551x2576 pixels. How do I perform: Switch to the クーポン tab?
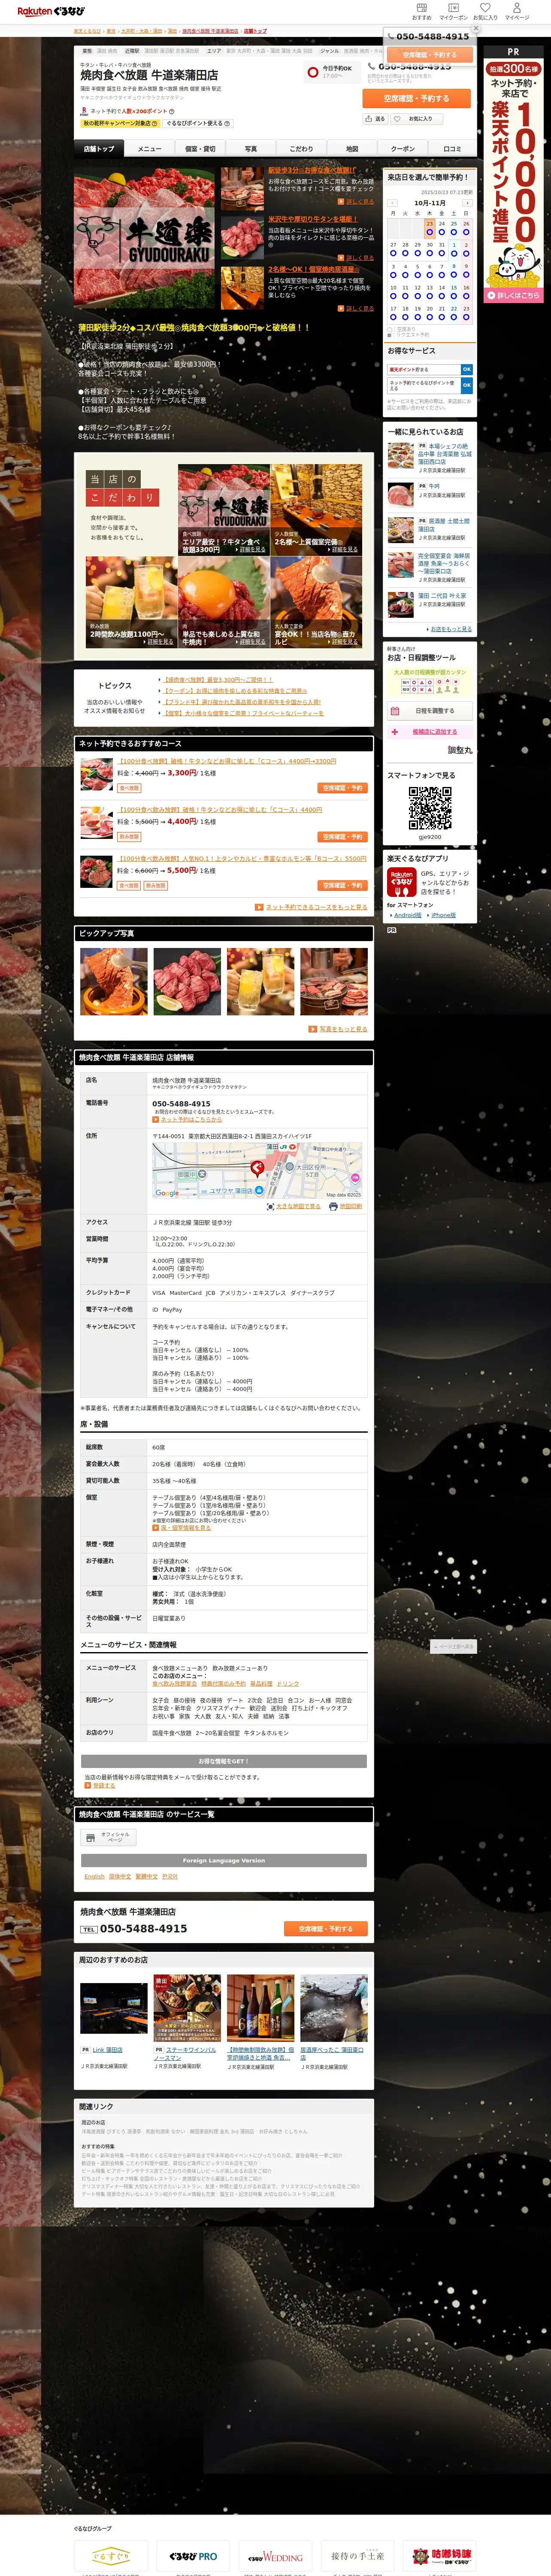coord(402,149)
